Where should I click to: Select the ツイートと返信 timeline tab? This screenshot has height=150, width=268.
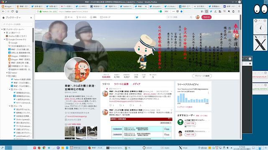point(121,84)
